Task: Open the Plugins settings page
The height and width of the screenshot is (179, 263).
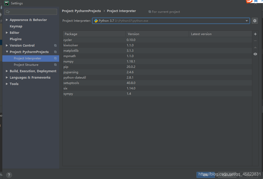Action: click(16, 39)
